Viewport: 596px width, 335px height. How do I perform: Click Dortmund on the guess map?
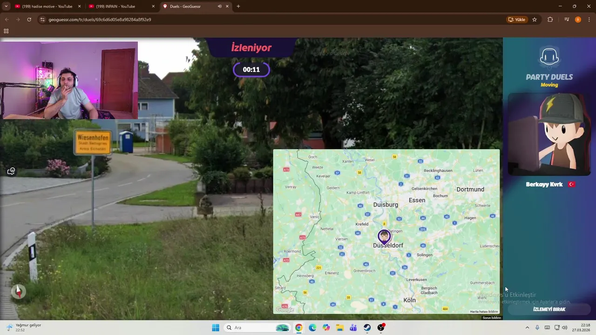tap(470, 189)
